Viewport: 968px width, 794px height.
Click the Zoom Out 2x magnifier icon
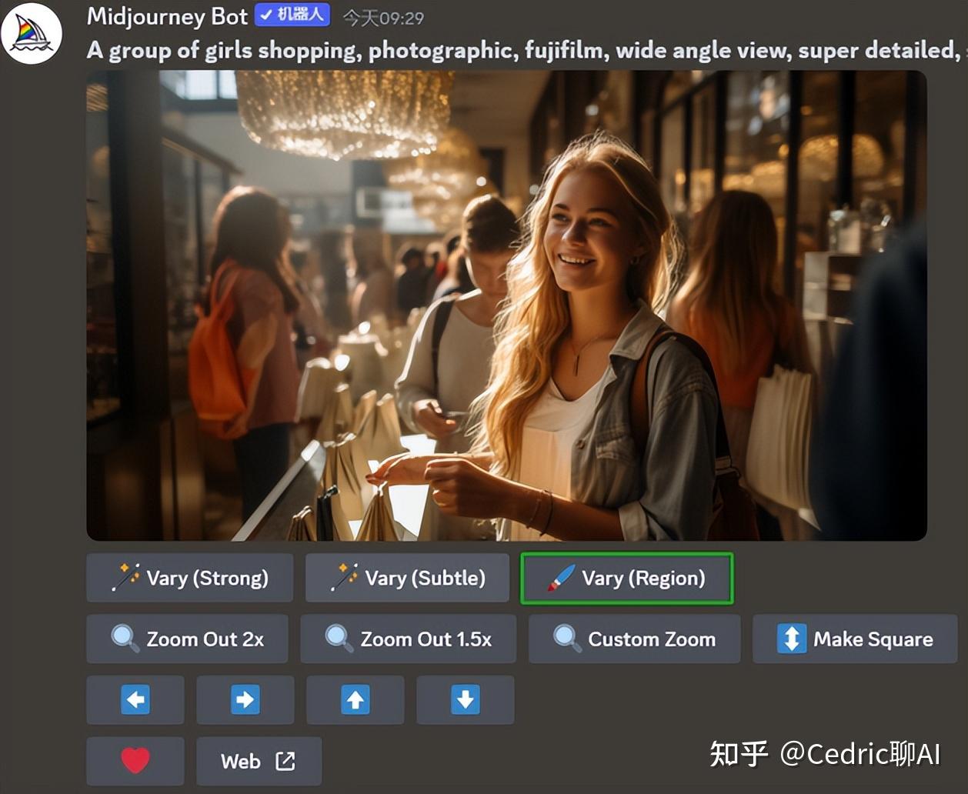click(x=125, y=638)
